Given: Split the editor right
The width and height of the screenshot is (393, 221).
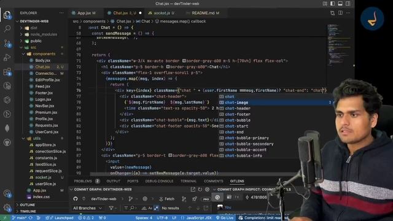Looking at the screenshot, I should click(340, 13).
